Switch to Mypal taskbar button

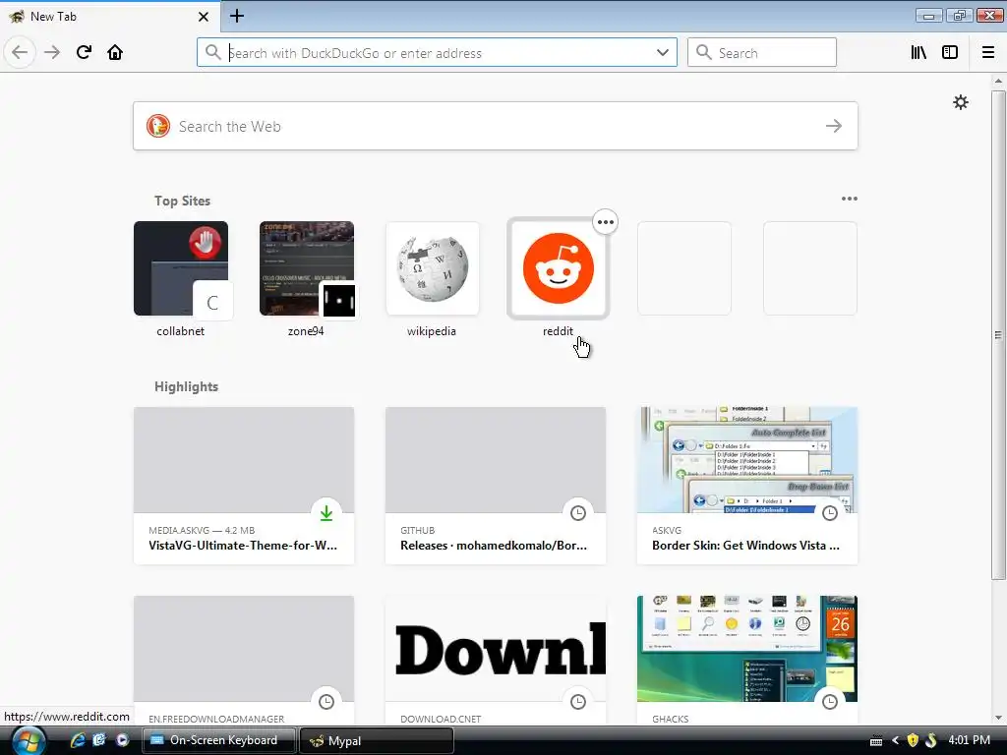pyautogui.click(x=377, y=740)
